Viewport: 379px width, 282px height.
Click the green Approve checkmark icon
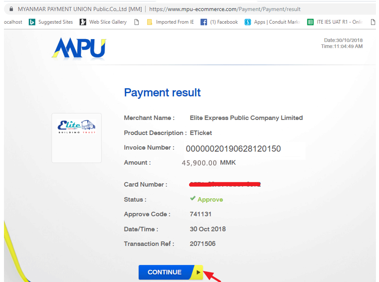[x=192, y=199]
